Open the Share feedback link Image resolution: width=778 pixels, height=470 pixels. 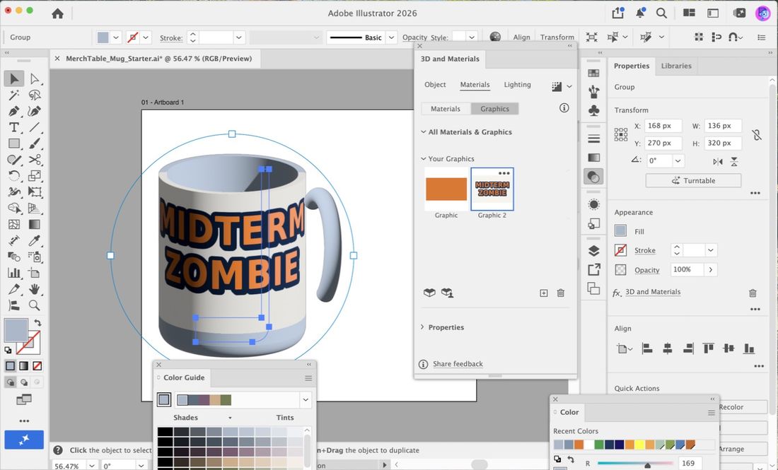(458, 364)
